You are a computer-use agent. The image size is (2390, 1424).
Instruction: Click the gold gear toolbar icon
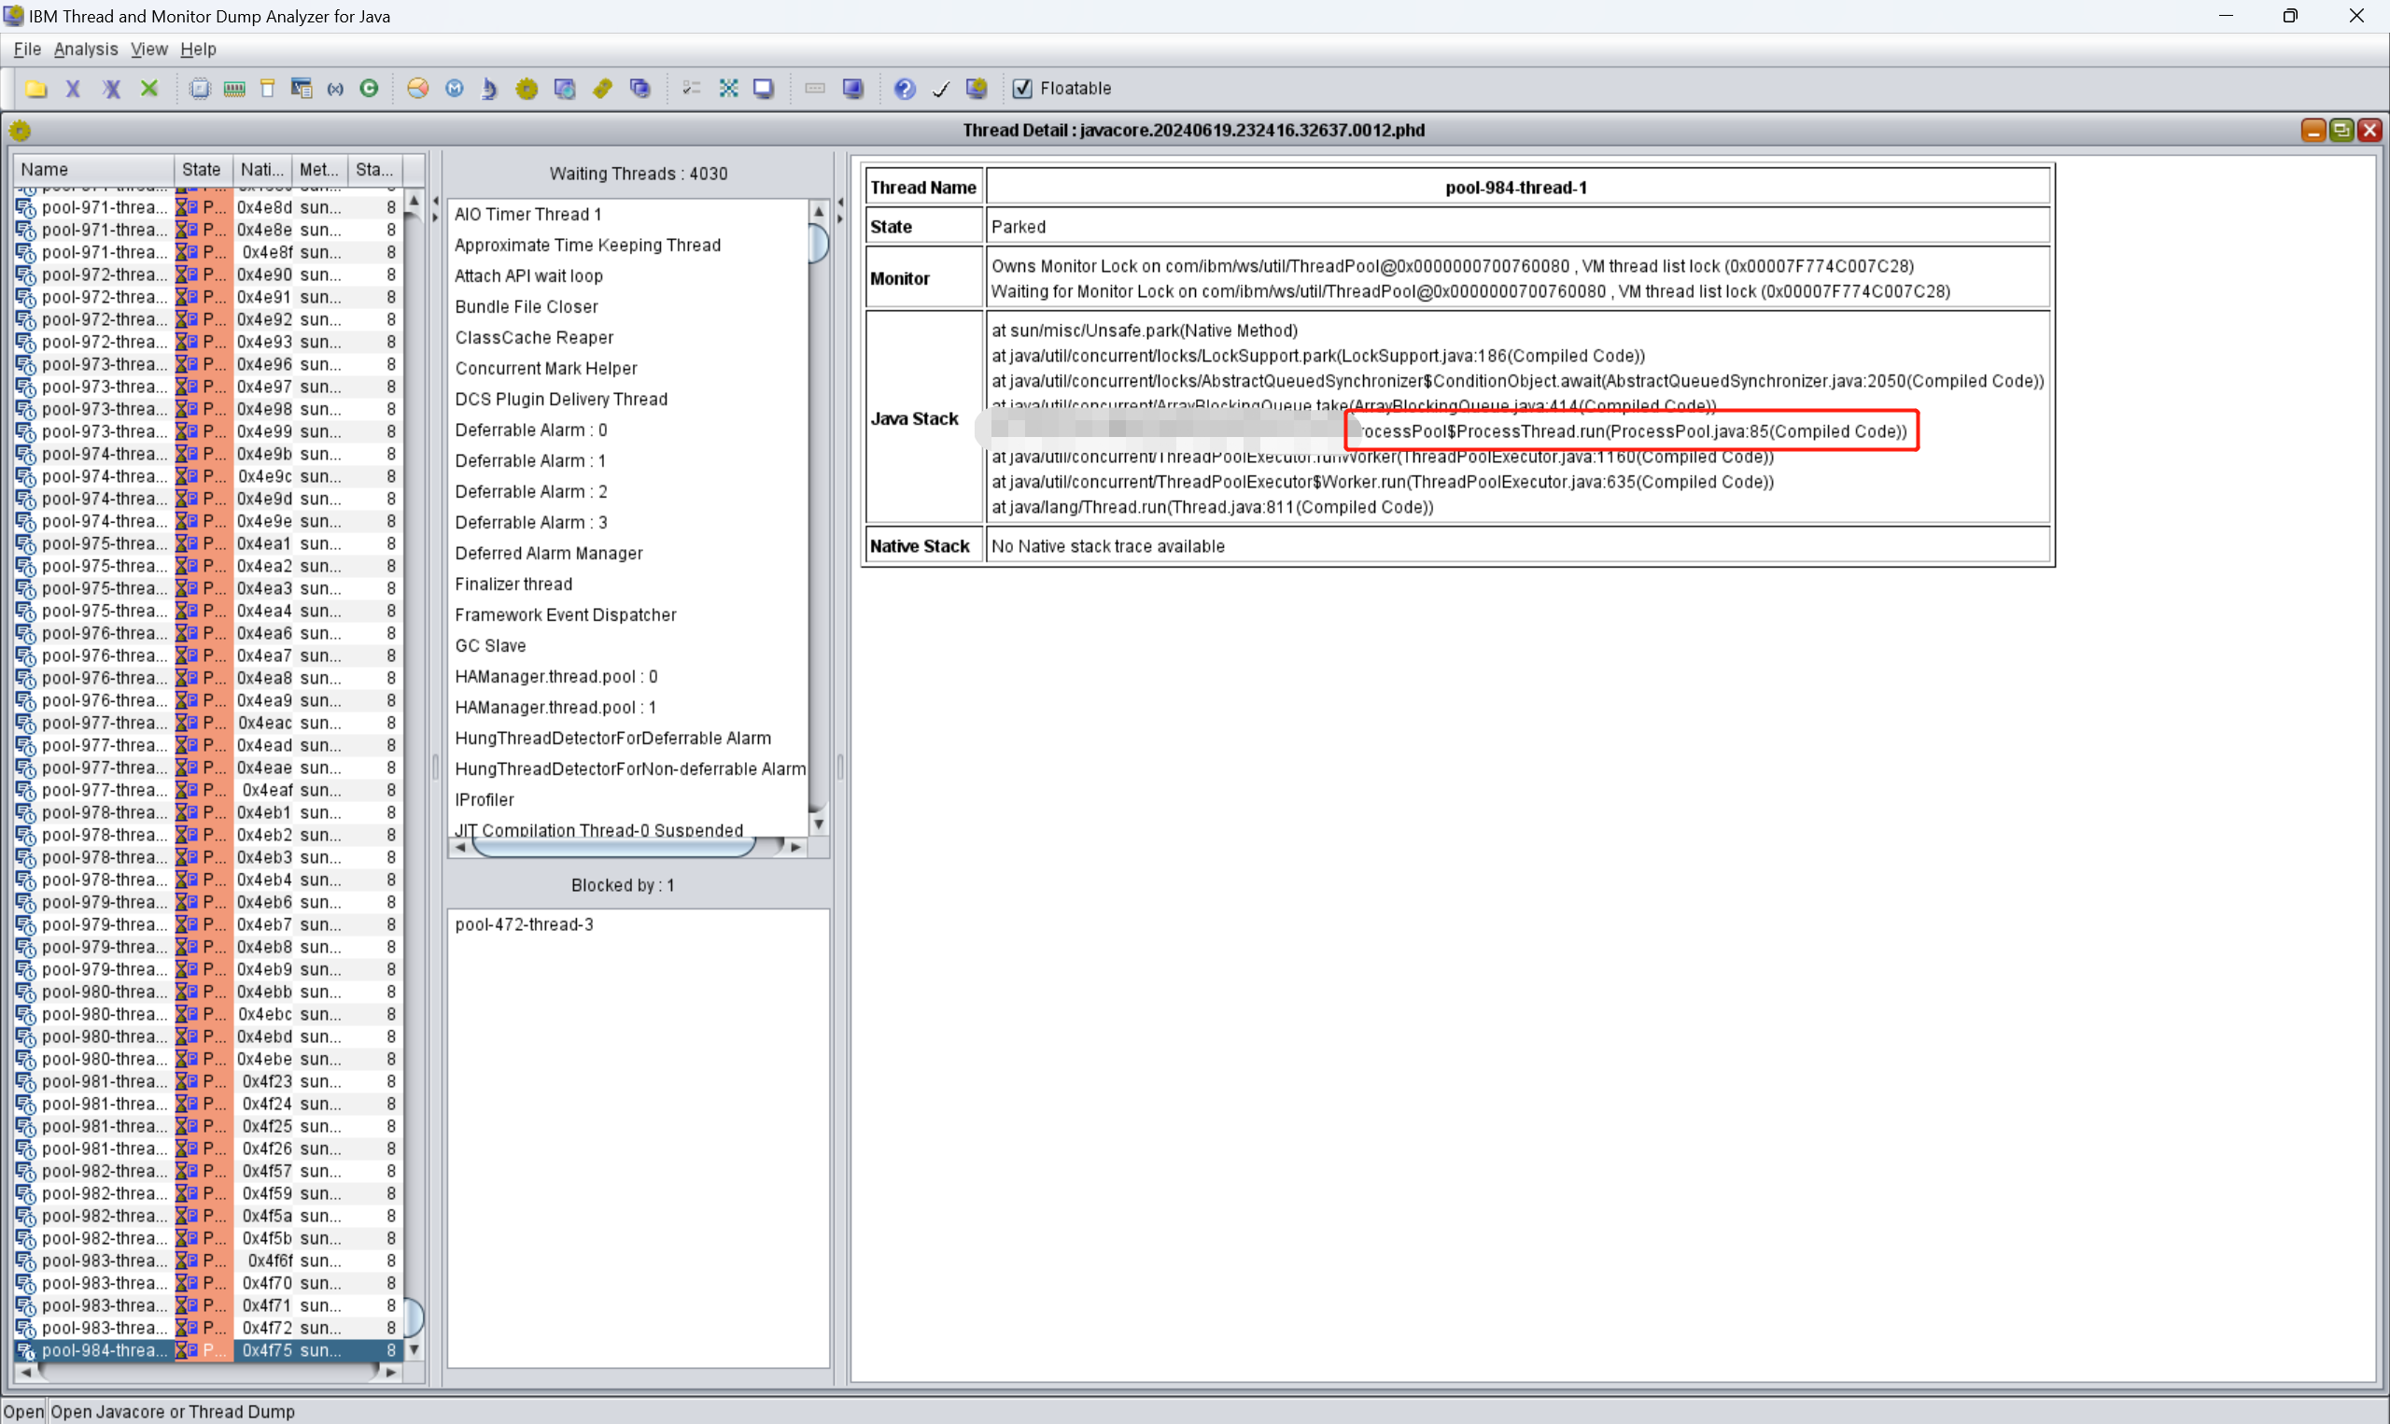click(x=527, y=89)
